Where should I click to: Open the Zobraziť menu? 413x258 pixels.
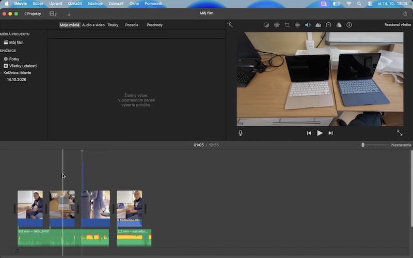tap(116, 4)
